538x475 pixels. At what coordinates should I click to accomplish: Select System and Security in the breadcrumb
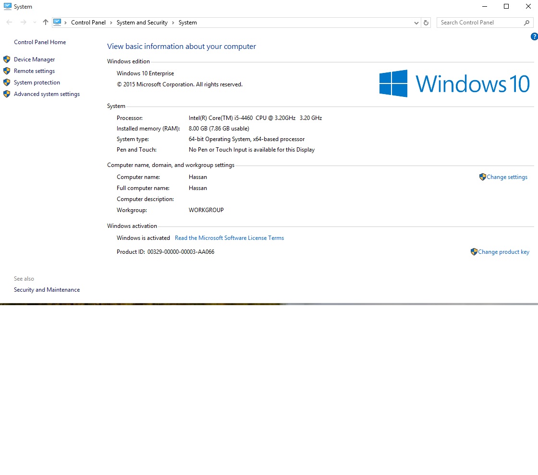click(142, 23)
